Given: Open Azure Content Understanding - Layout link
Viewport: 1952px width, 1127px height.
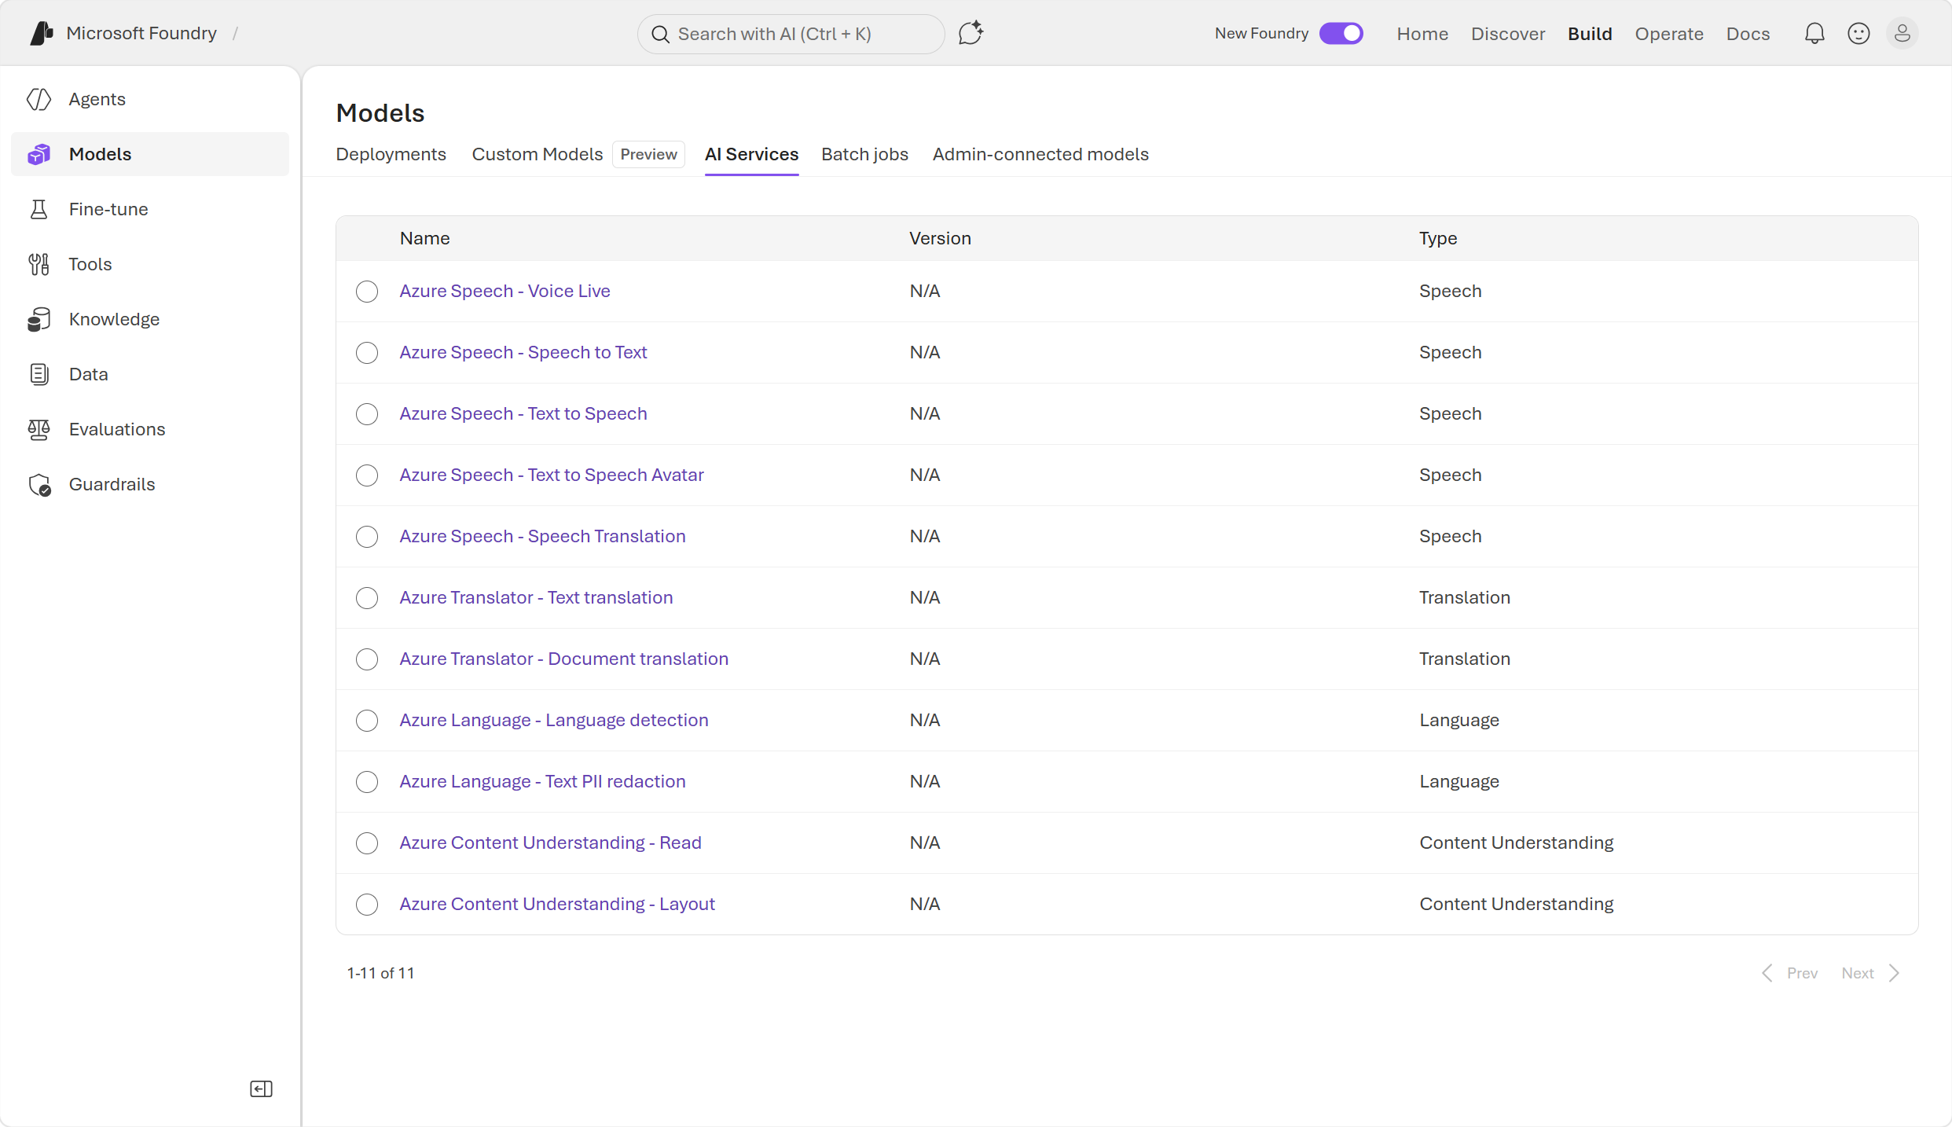Looking at the screenshot, I should (557, 904).
